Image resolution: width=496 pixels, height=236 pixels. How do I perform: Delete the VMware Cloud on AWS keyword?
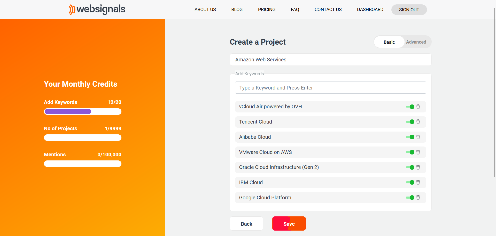(x=418, y=152)
